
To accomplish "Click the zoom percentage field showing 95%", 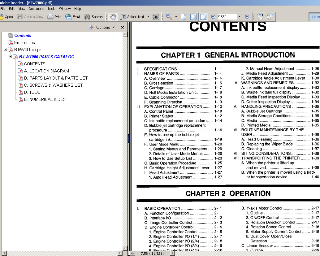I will (x=227, y=17).
